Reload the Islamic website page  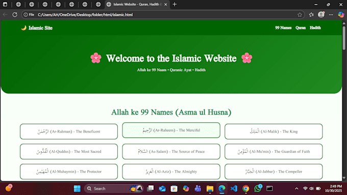(x=15, y=15)
